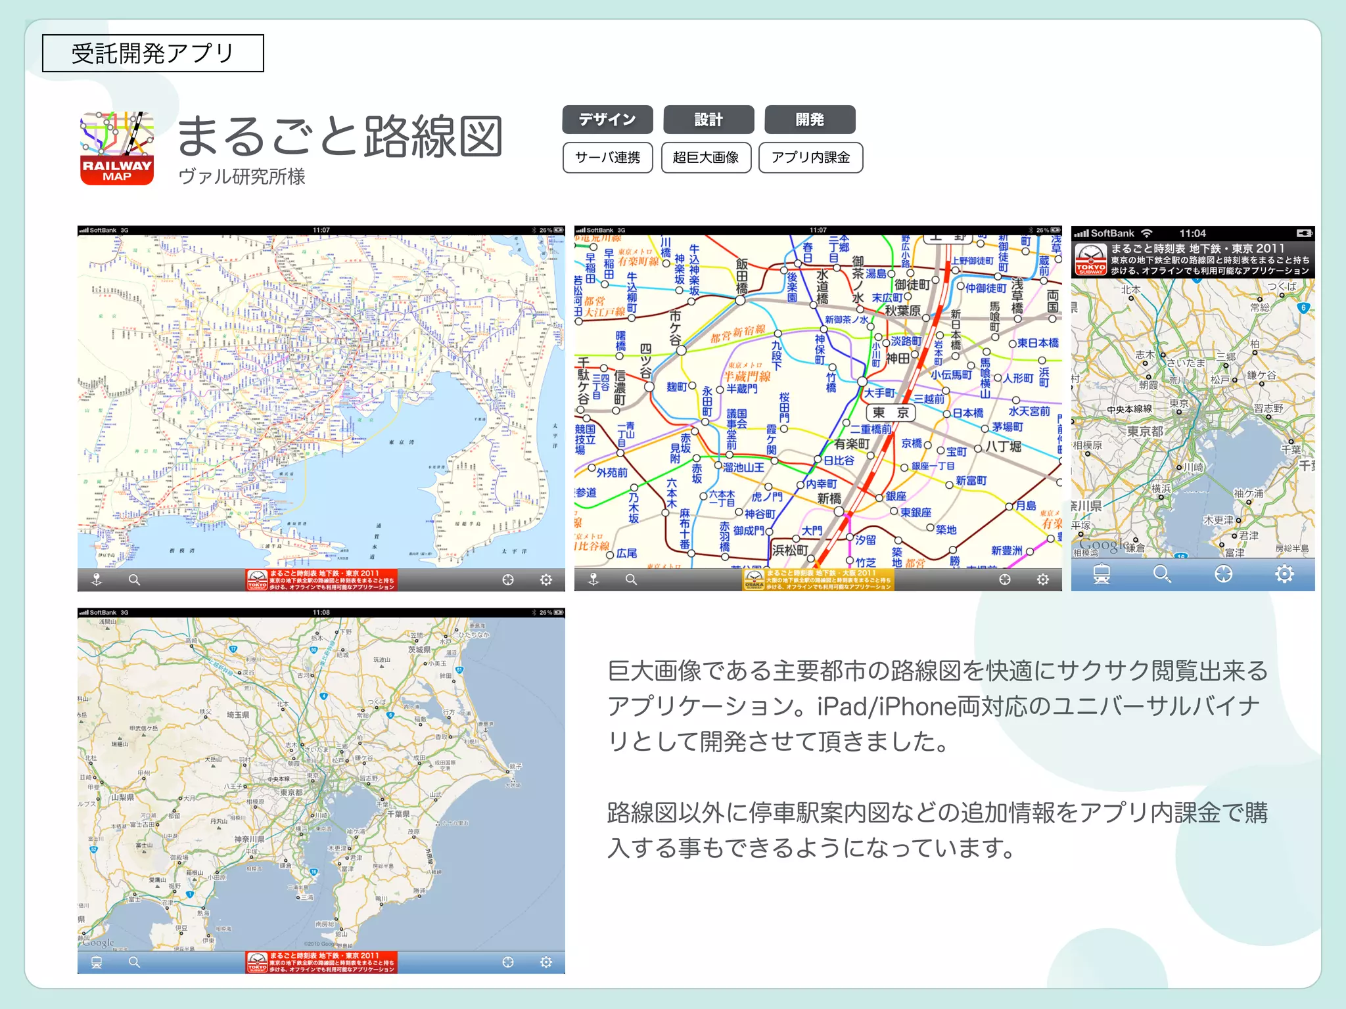Tap red Tokyo 2011 banner in bottom Google map
Viewport: 1346px width, 1009px height.
[321, 962]
